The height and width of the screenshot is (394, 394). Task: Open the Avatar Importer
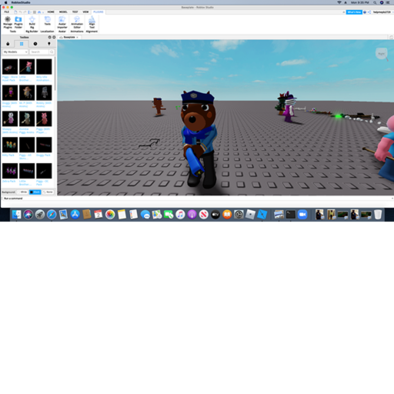(62, 22)
